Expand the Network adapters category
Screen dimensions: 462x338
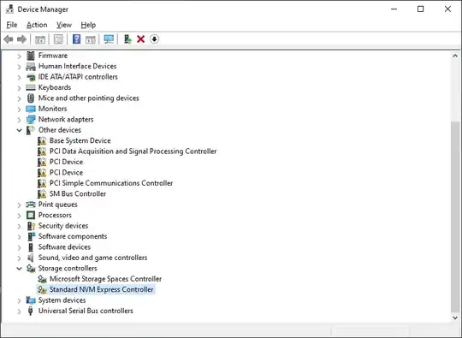pyautogui.click(x=19, y=119)
